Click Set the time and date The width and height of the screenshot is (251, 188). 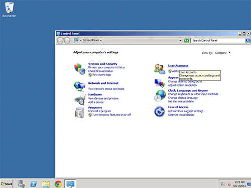click(x=181, y=102)
